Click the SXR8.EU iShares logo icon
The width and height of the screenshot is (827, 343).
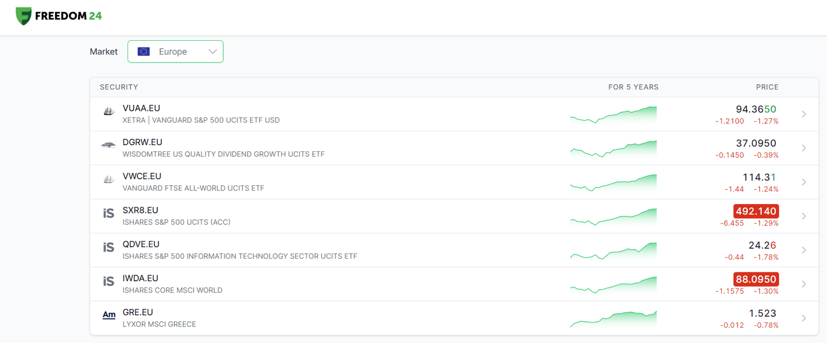[x=109, y=213]
